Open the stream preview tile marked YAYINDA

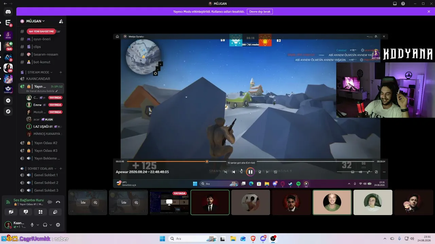[169, 202]
